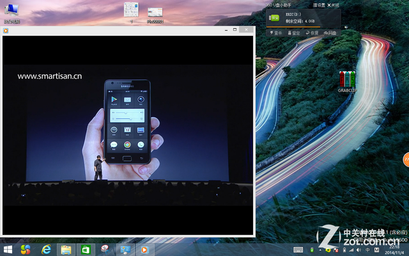
Task: Click the green USB drive tray icon
Action: (x=312, y=250)
